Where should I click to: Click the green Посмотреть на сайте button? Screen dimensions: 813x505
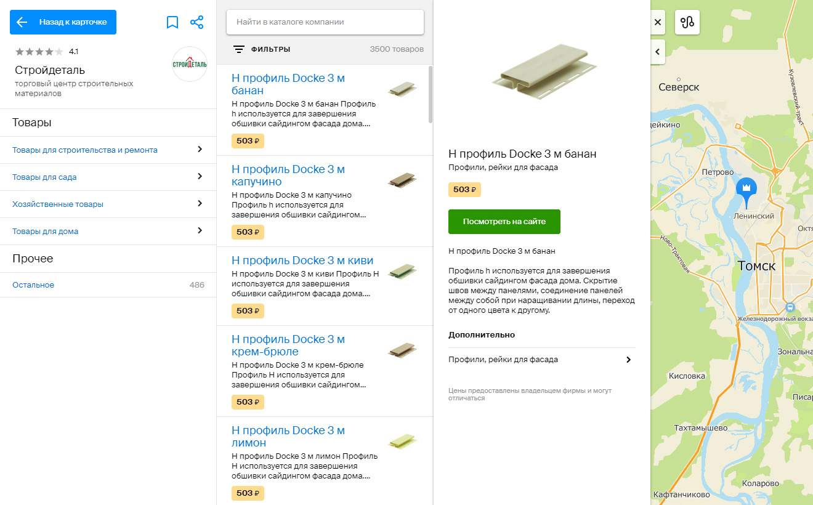[x=504, y=222]
